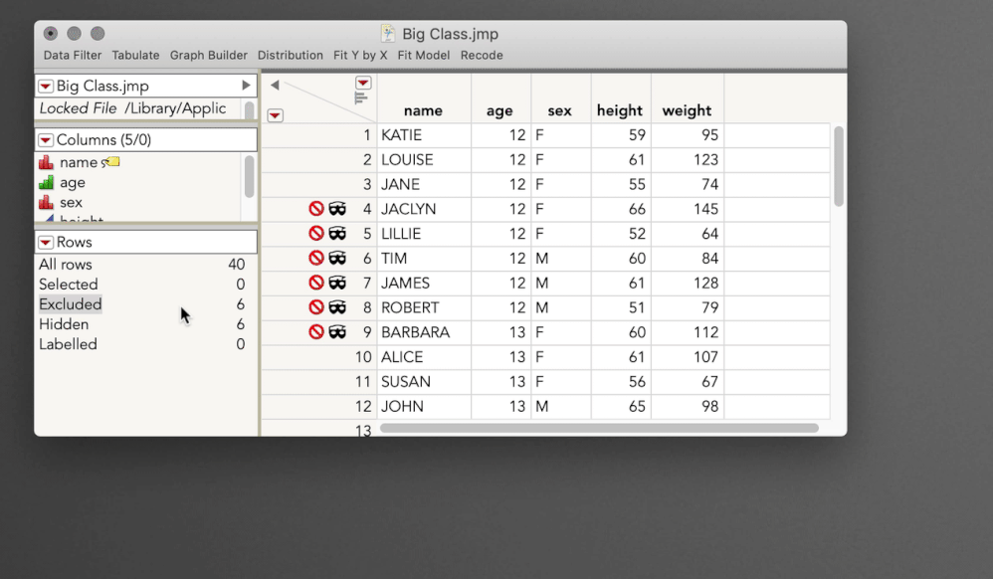Click the hidden mask icon on row 8 ROBERT
Image resolution: width=993 pixels, height=579 pixels.
337,307
